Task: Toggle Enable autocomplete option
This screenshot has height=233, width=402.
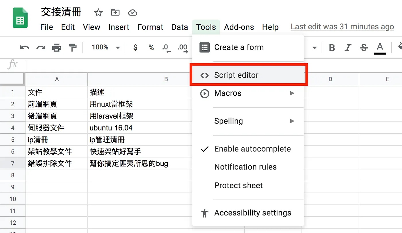Action: coord(248,149)
